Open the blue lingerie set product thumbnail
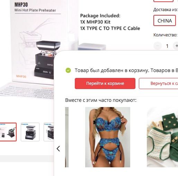 [x=108, y=137]
